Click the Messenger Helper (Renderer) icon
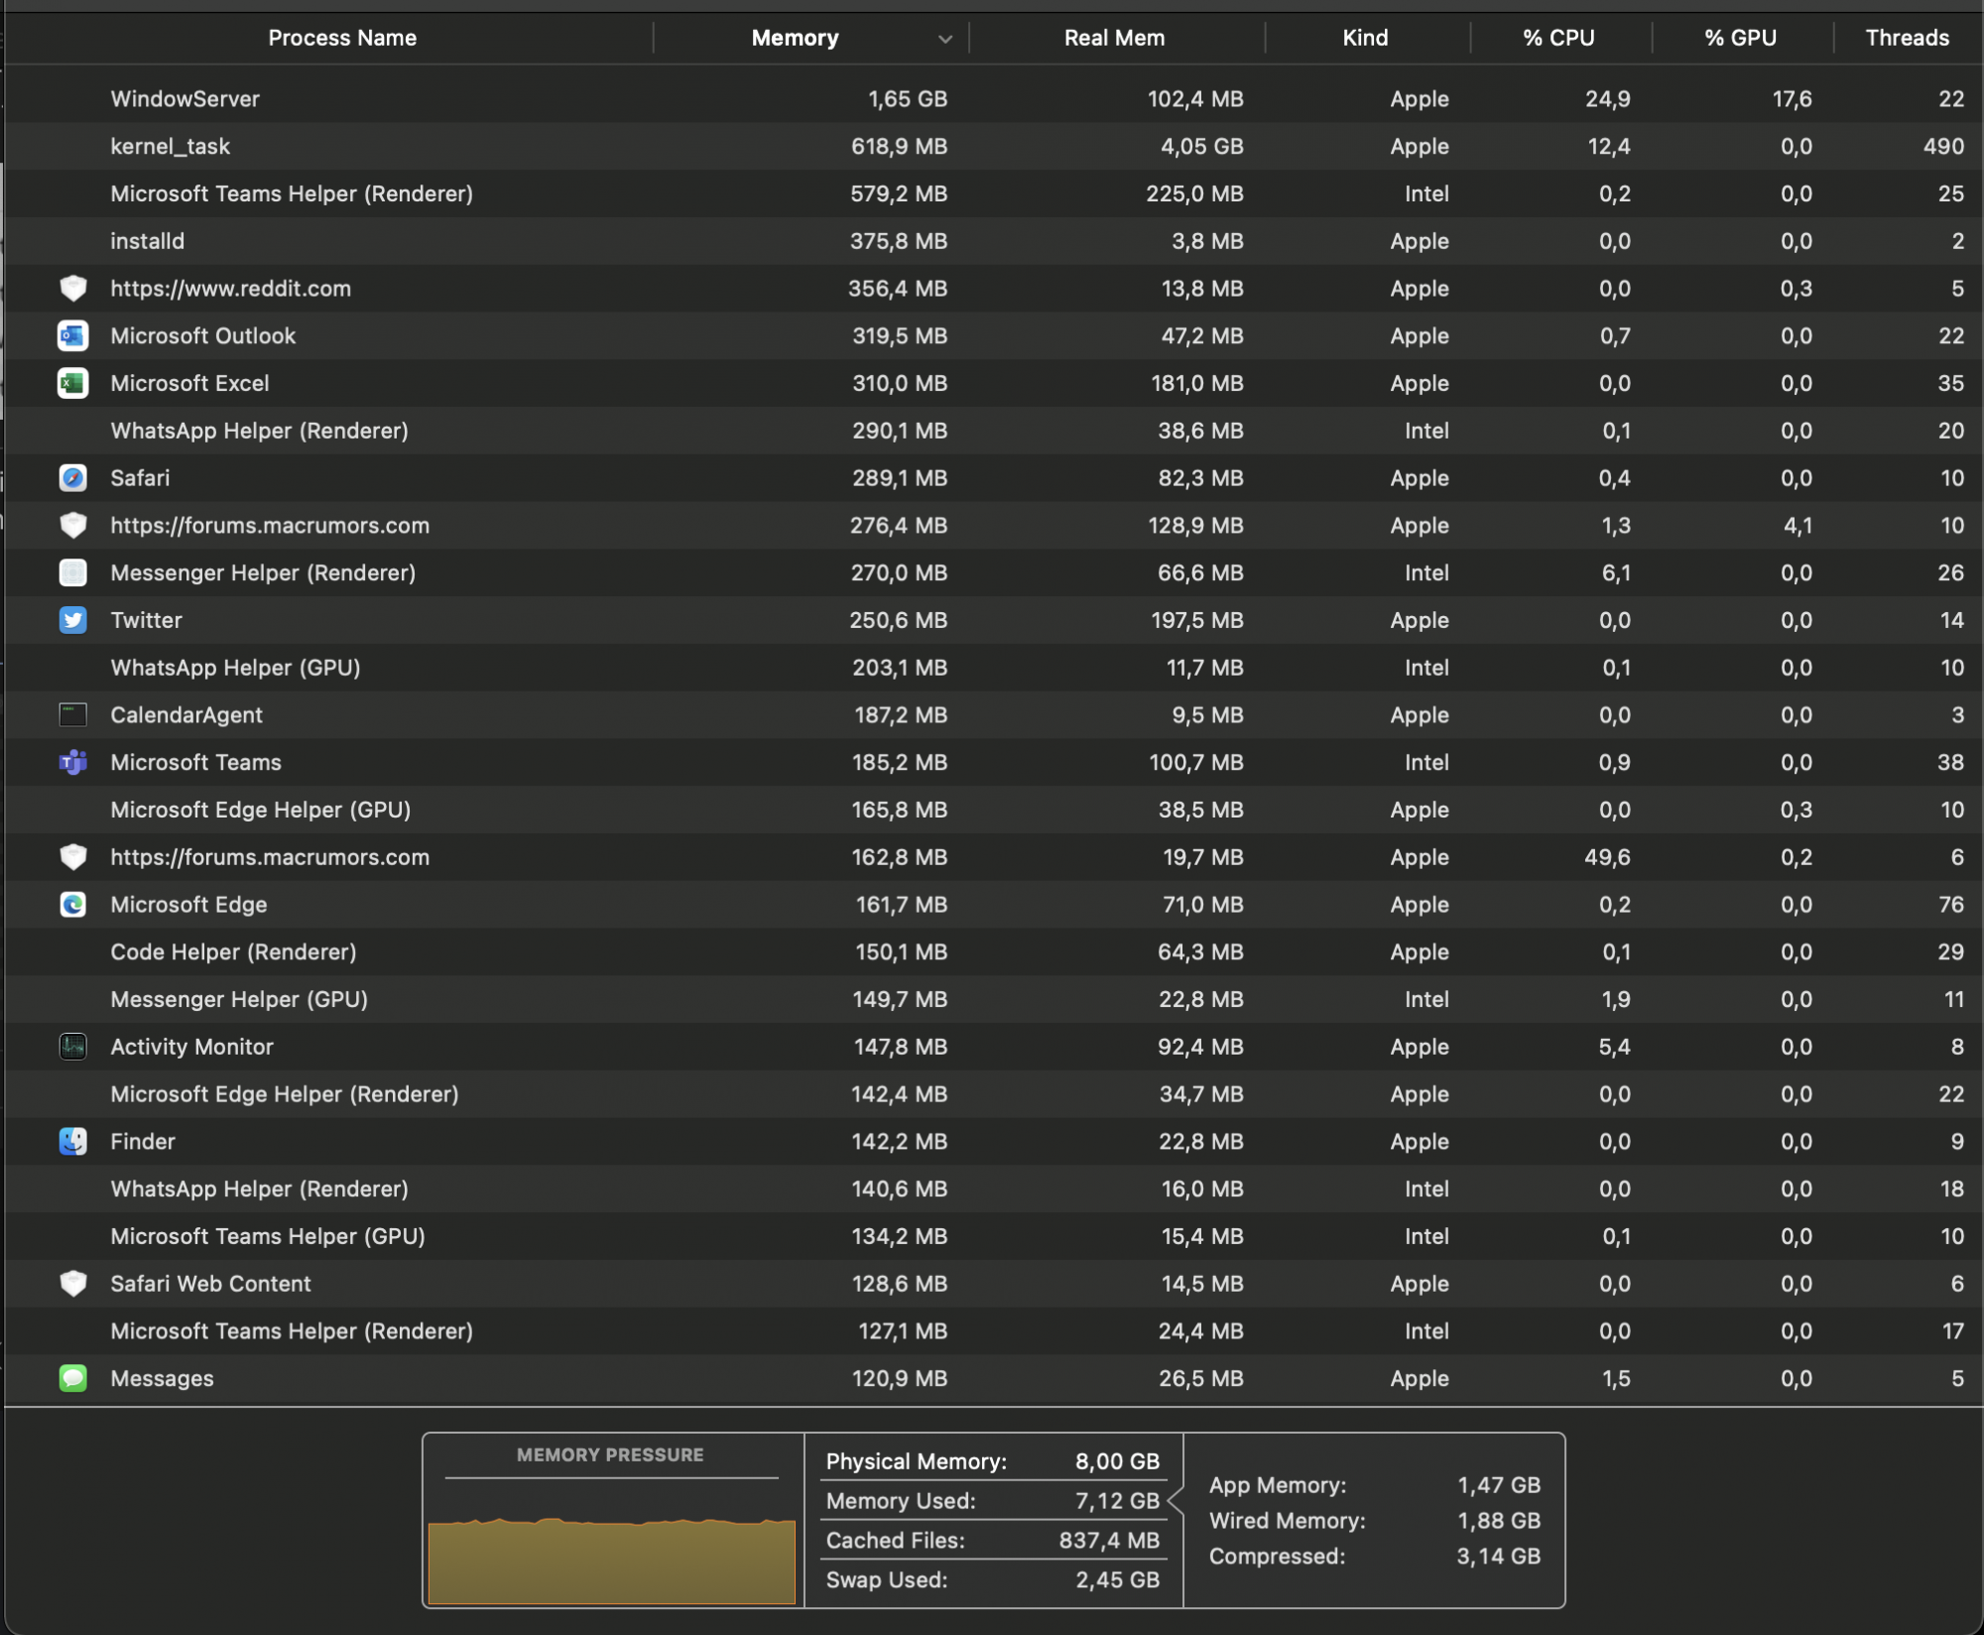Viewport: 1984px width, 1635px height. [72, 573]
